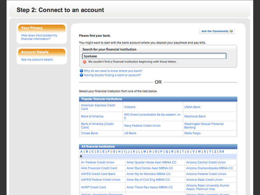Click the red error icon under search

pyautogui.click(x=84, y=62)
